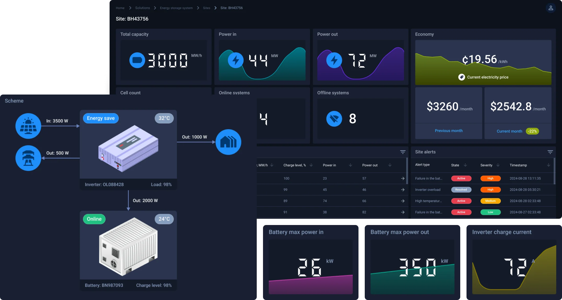The image size is (562, 300).
Task: Go to Energy storage system breadcrumb
Action: 176,8
